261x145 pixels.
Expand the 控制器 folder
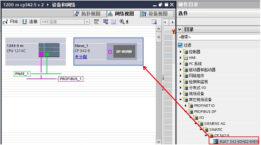click(x=181, y=52)
